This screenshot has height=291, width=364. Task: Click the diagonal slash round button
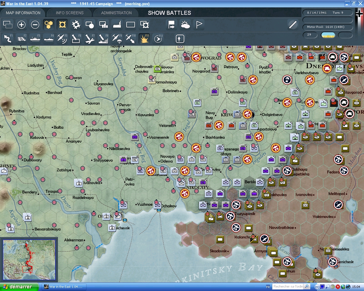[x=293, y=25]
